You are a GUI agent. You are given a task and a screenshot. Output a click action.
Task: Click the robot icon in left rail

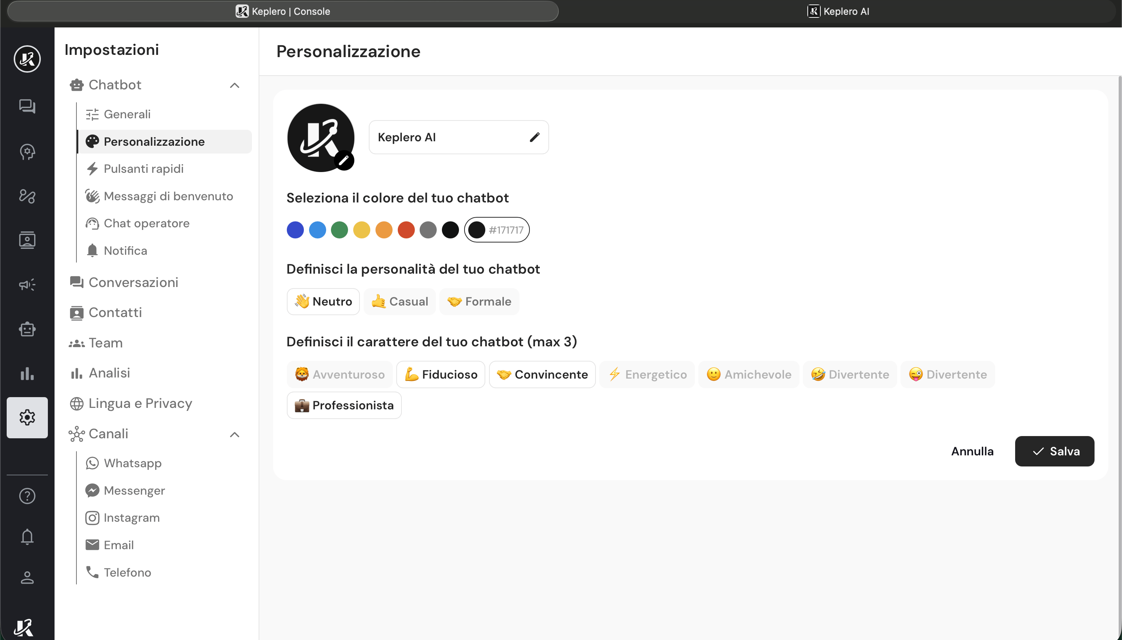27,329
